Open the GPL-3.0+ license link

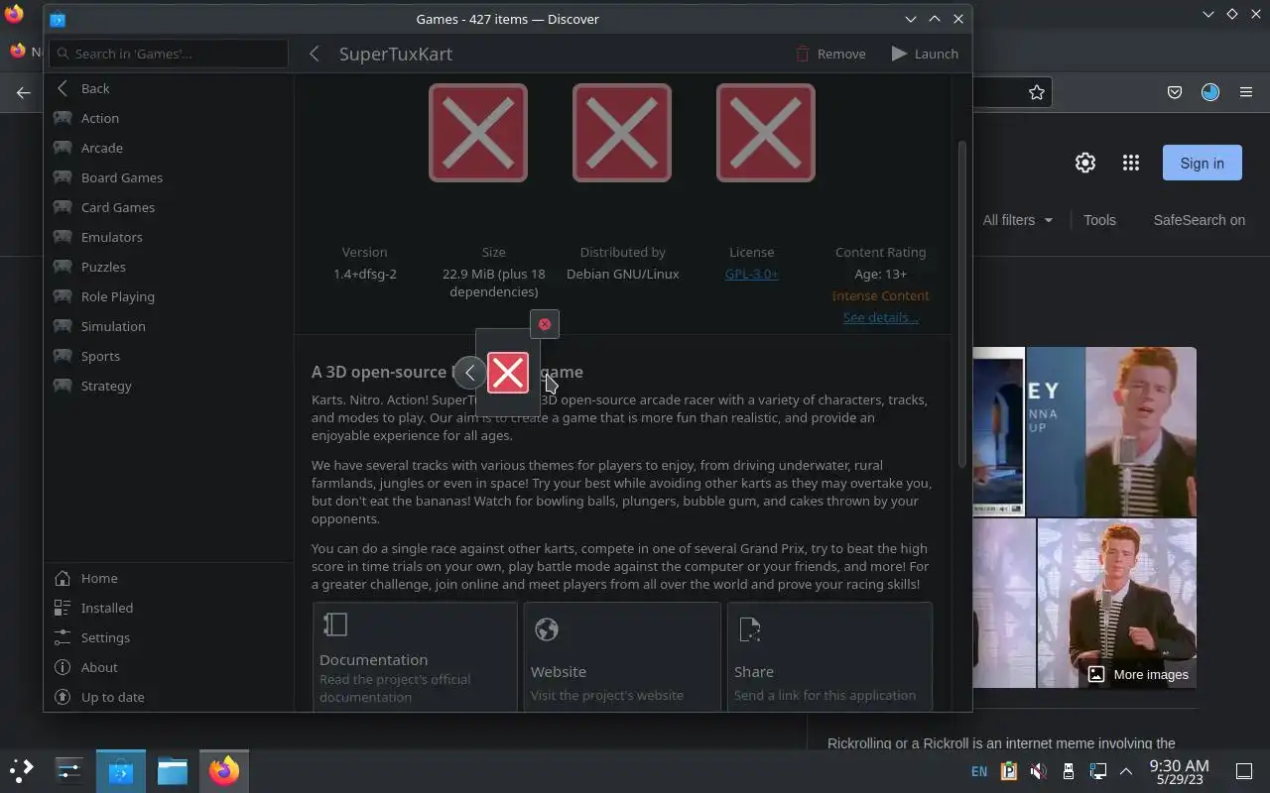751,274
